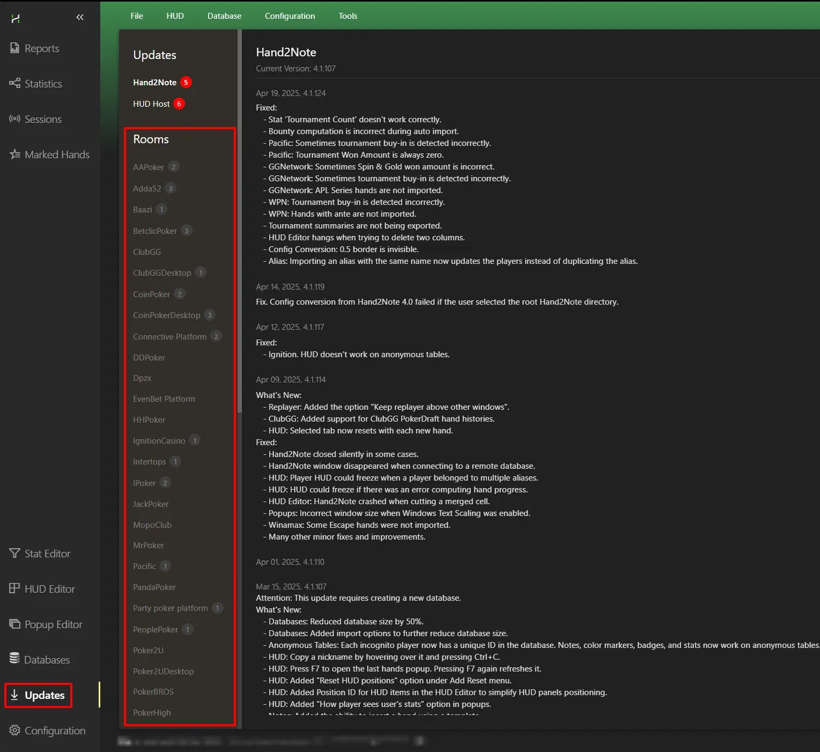The height and width of the screenshot is (752, 820).
Task: Open Marked Hands star icon
Action: click(x=14, y=154)
